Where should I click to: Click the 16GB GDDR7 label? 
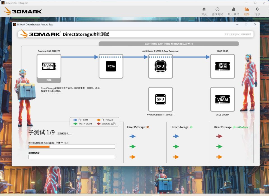click(x=222, y=115)
